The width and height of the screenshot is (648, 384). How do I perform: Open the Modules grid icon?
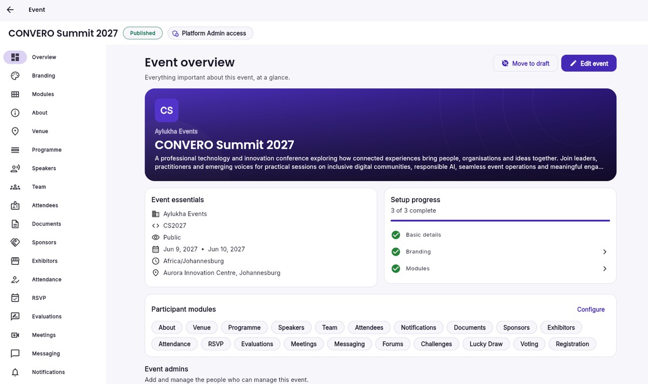click(15, 94)
